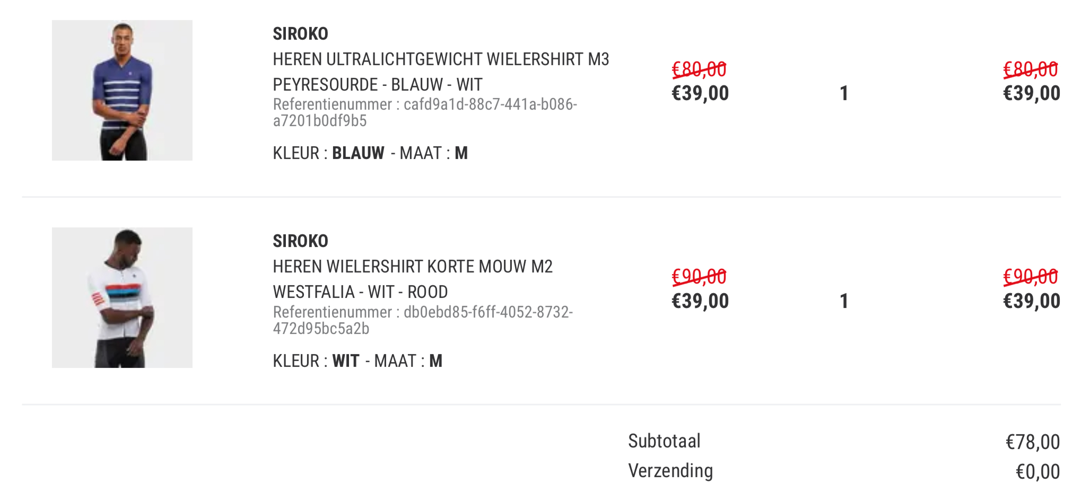
Task: Open Heren Ultralichtgewicht Wielershirt M3 product title
Action: tap(441, 59)
